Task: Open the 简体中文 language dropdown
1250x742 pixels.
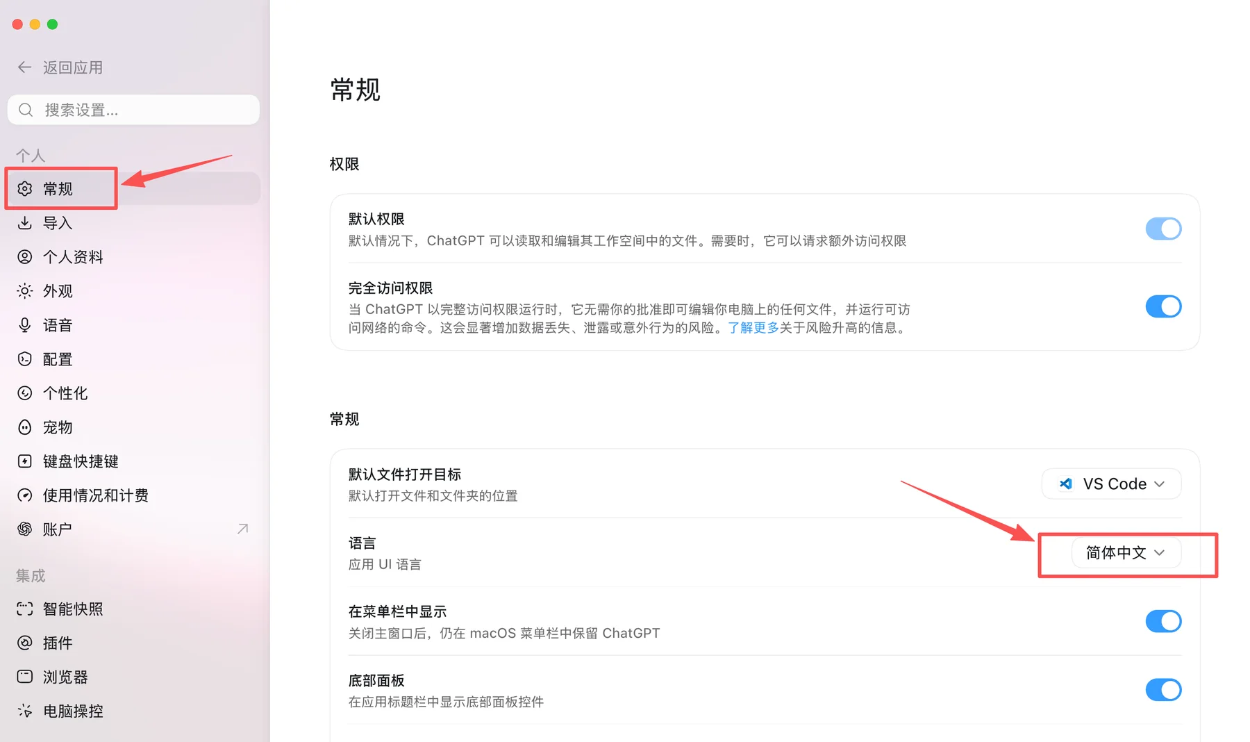Action: (1126, 553)
